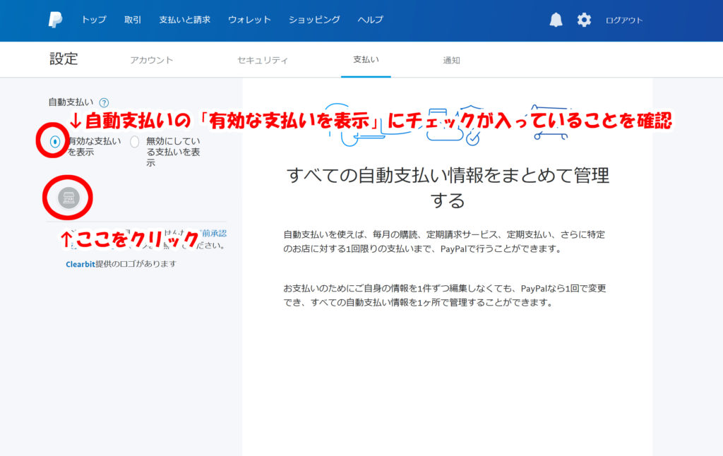Click the PayPal logo in header

56,20
